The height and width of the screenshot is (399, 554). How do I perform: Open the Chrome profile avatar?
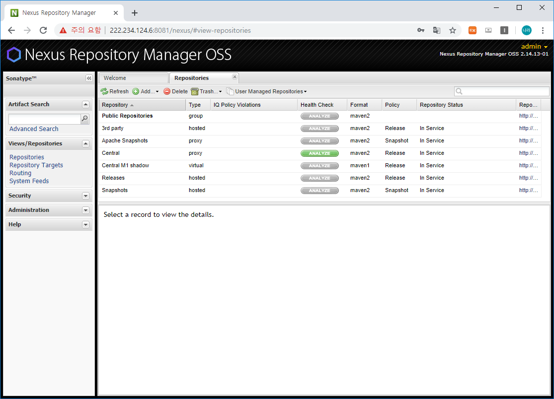[527, 30]
